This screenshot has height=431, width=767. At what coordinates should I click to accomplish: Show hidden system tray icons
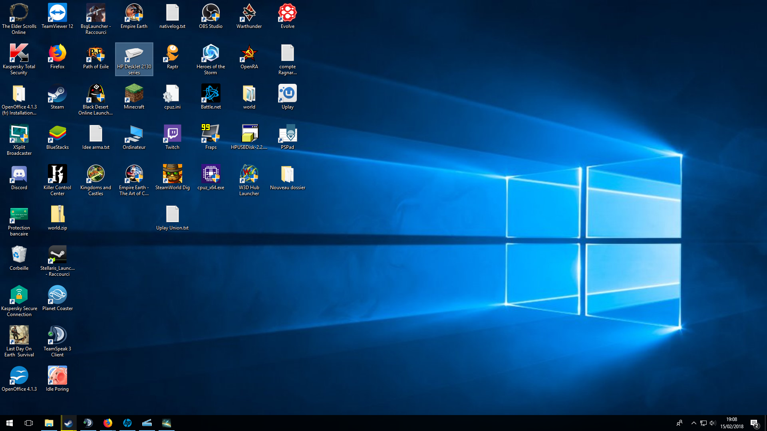pos(693,423)
